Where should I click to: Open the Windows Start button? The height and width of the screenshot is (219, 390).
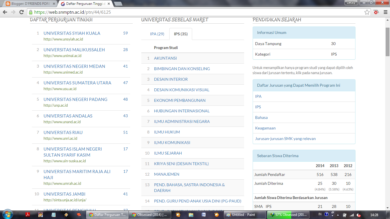tap(7, 214)
